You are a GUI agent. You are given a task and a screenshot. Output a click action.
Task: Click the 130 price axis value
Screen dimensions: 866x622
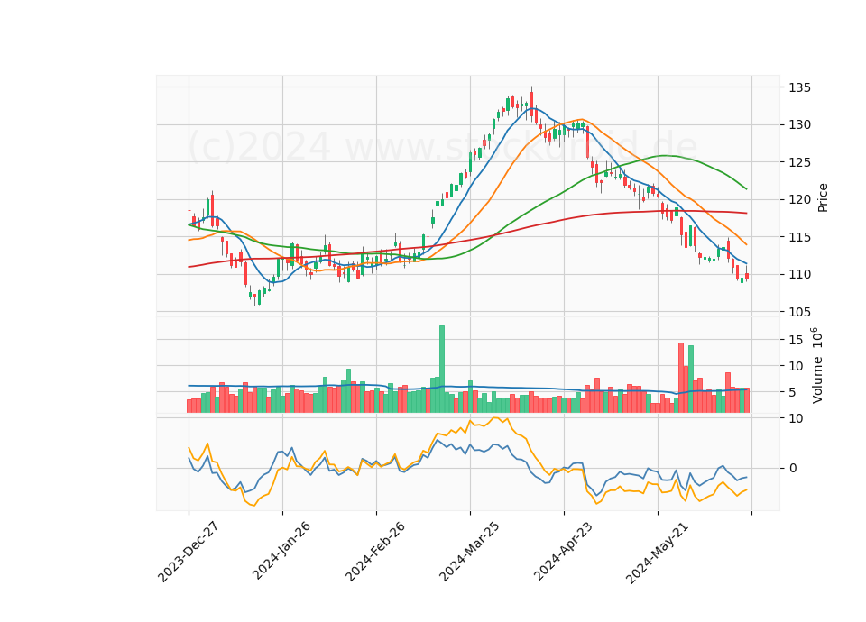tap(799, 124)
